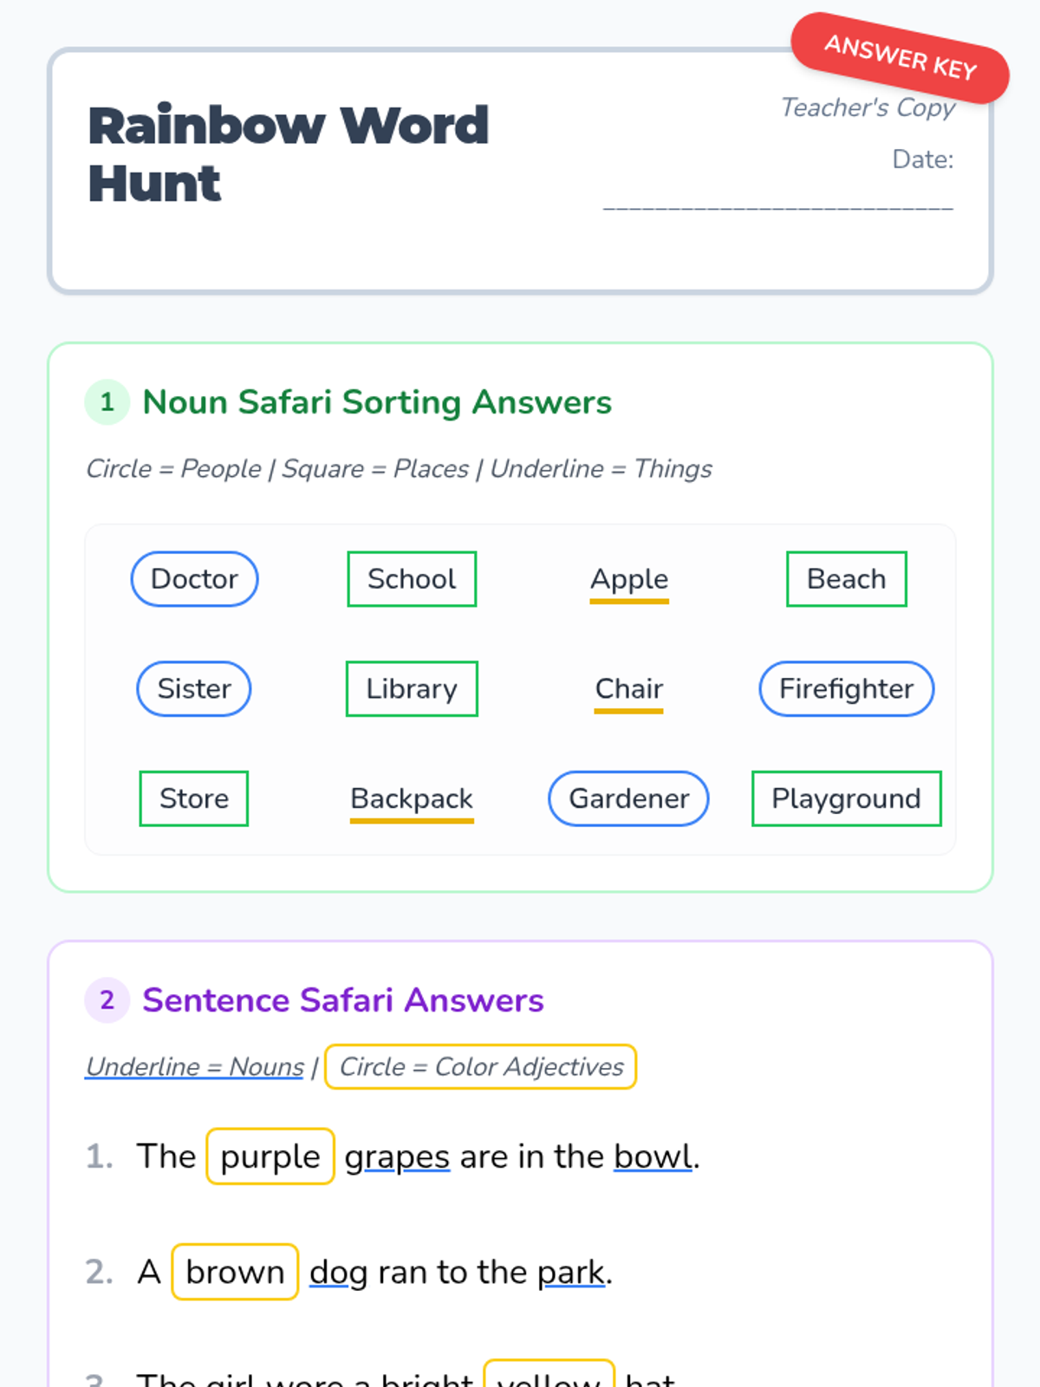This screenshot has width=1040, height=1387.
Task: Click the Circle = Color Adjectives legend
Action: pos(481,1067)
